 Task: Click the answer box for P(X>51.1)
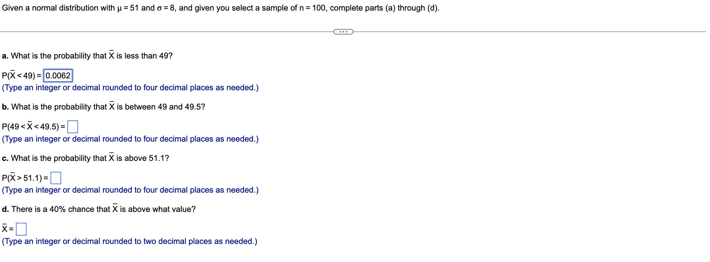point(56,177)
